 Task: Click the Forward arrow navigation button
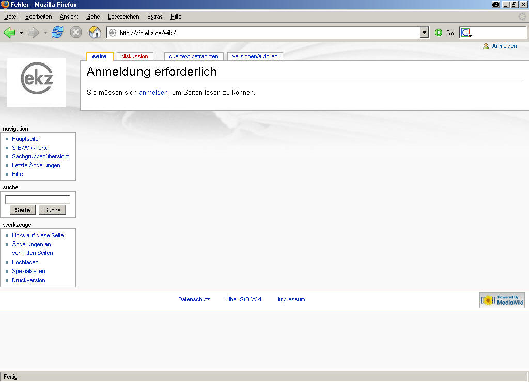pyautogui.click(x=34, y=33)
